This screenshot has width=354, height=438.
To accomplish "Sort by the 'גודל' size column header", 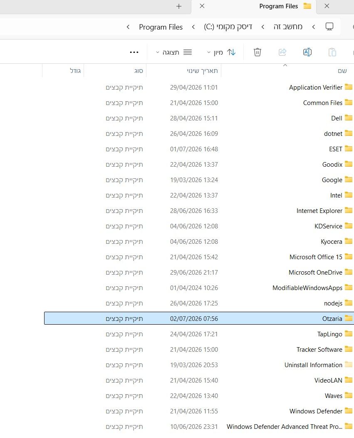I will coord(75,71).
